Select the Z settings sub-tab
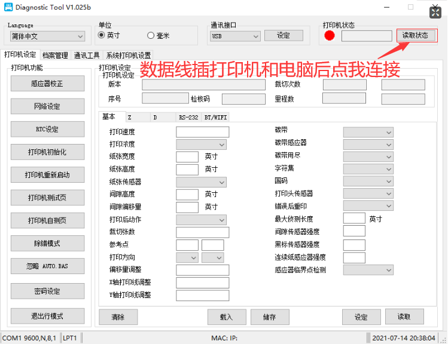 (x=138, y=118)
